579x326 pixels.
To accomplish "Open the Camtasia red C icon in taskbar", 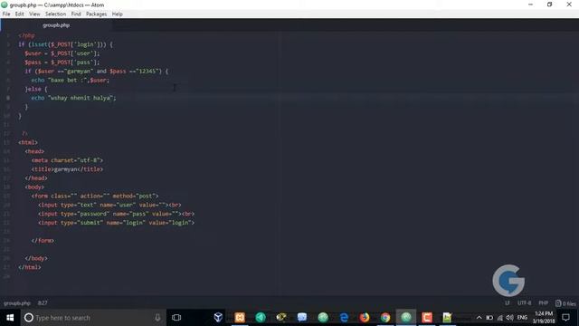I will coord(427,317).
